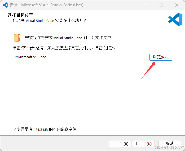Click the VS Code icon in title bar
Screen dimensions: 185x151
(x=5, y=5)
